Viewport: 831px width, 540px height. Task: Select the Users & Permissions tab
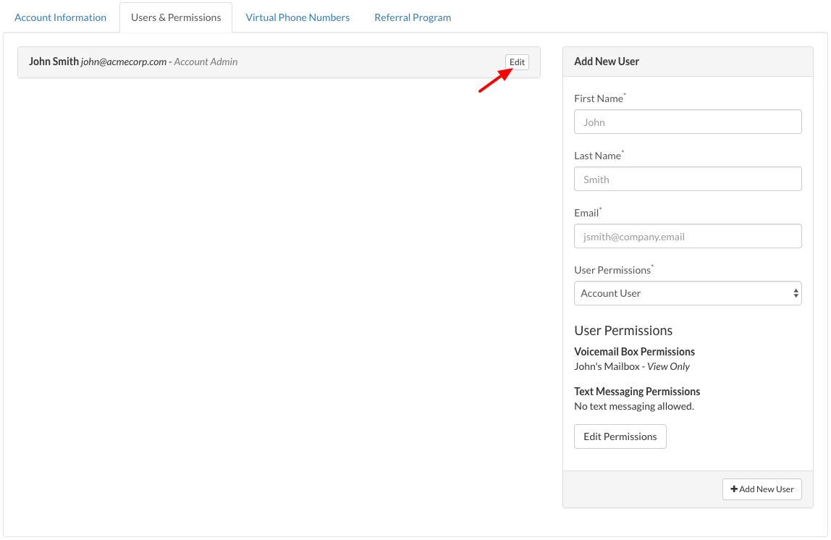(176, 17)
